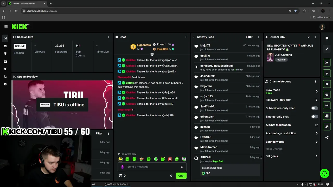The width and height of the screenshot is (333, 187).
Task: Open the emoji picker smiley icon
Action: [182, 167]
